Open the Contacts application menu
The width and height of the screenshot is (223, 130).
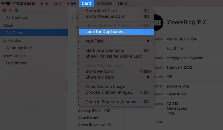[x=26, y=3]
